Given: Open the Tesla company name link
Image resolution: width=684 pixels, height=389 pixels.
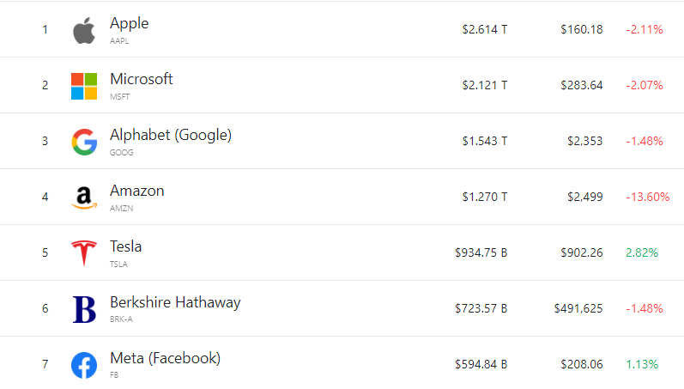Looking at the screenshot, I should click(x=126, y=246).
